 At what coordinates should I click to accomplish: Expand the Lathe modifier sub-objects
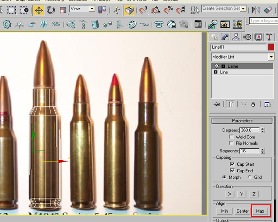223,66
